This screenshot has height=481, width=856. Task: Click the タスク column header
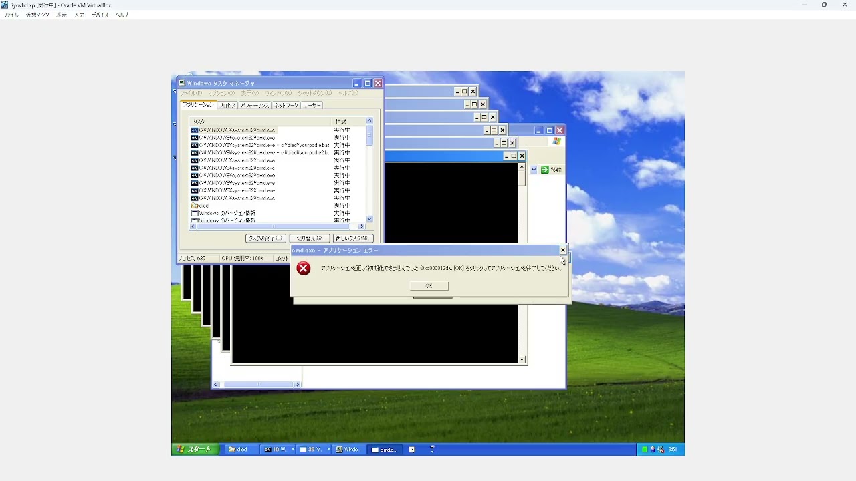[x=261, y=121]
